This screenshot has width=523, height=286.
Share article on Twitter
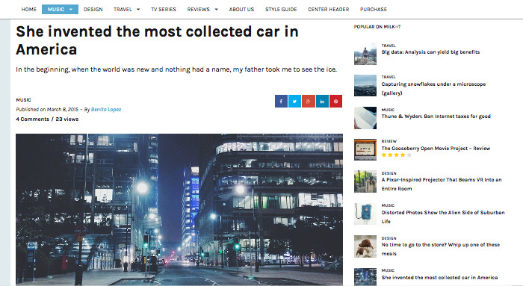click(x=295, y=102)
